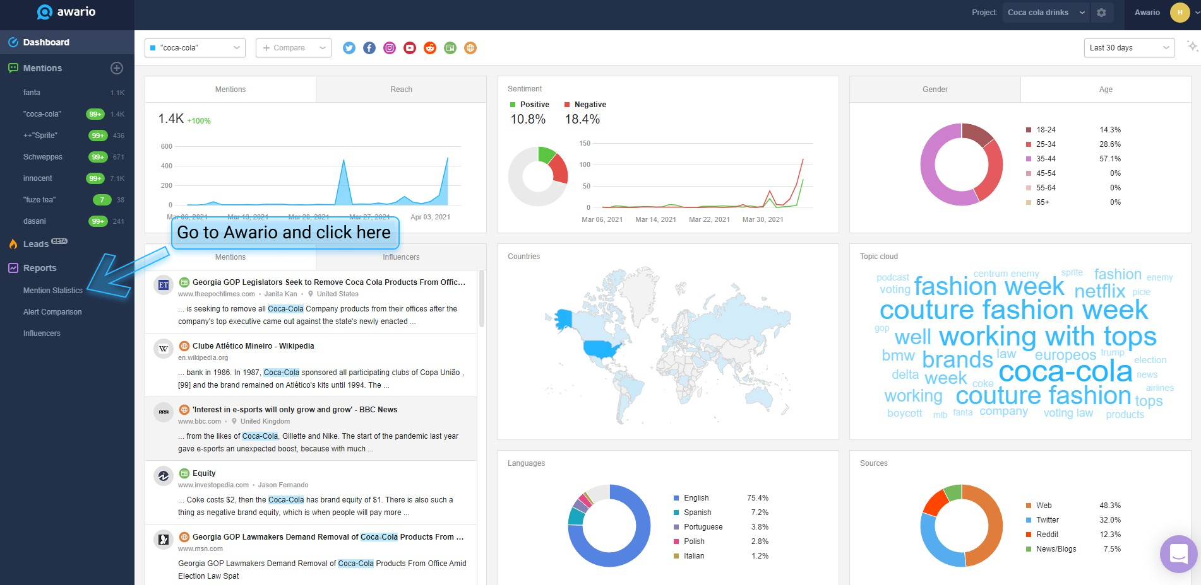Open Clube Atlético Mineiro - Wikipedia mention

coord(253,346)
